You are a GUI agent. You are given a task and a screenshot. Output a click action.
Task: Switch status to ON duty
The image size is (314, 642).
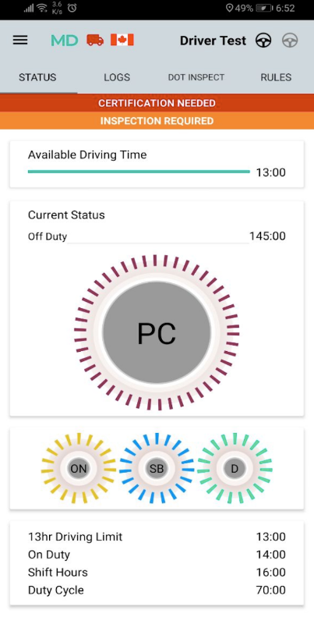[79, 468]
